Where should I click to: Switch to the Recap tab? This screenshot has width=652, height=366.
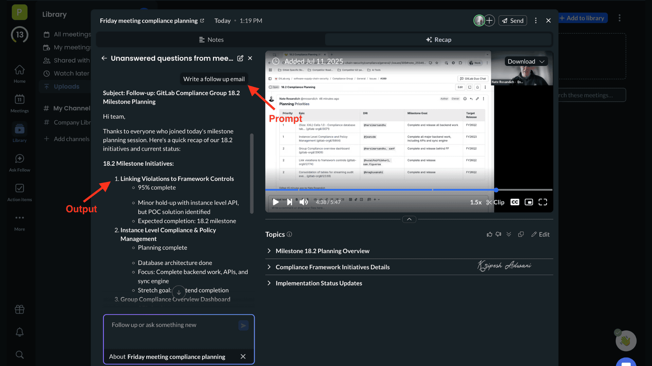pos(438,40)
